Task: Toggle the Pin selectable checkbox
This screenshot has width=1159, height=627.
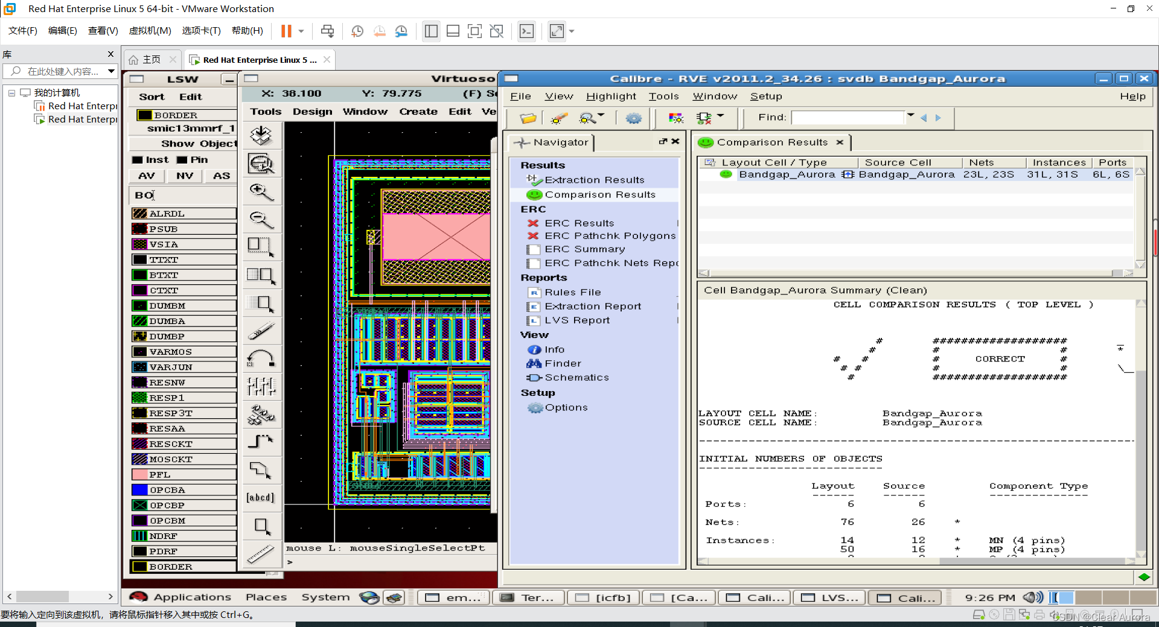Action: [x=182, y=160]
